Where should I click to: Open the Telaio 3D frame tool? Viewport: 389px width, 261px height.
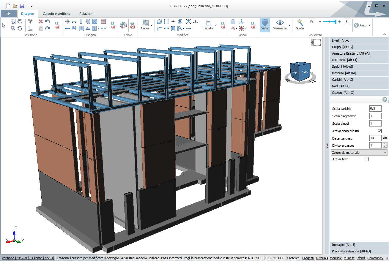point(123,25)
